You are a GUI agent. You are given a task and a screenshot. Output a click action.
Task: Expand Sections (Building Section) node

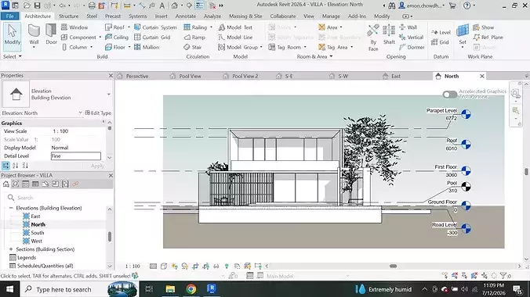pos(11,249)
